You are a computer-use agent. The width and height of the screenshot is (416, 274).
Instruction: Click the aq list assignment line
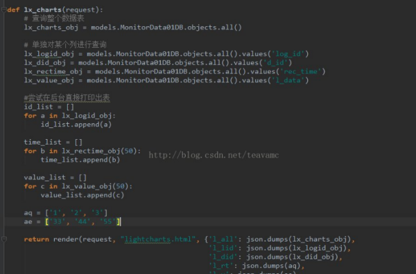[x=66, y=213]
